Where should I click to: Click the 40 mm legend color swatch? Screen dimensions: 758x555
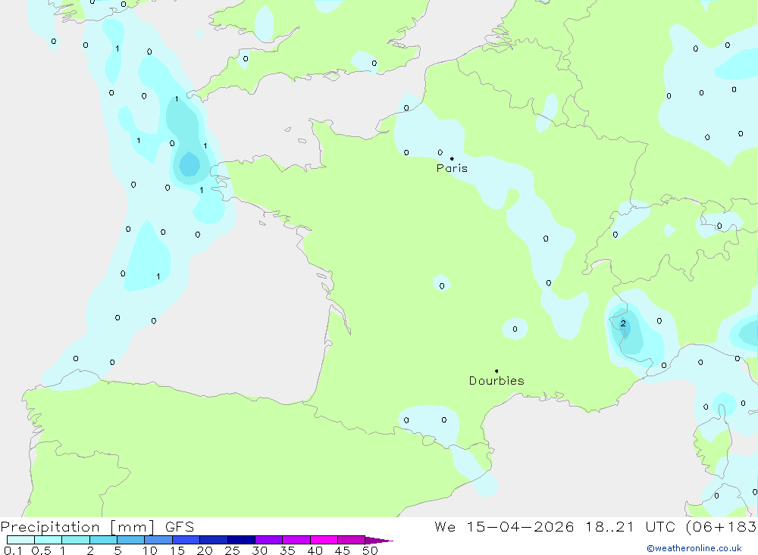pyautogui.click(x=324, y=540)
